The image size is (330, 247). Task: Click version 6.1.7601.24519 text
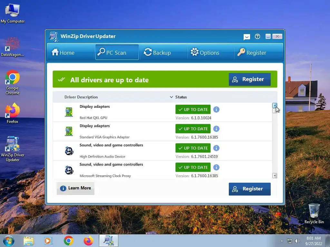click(204, 157)
